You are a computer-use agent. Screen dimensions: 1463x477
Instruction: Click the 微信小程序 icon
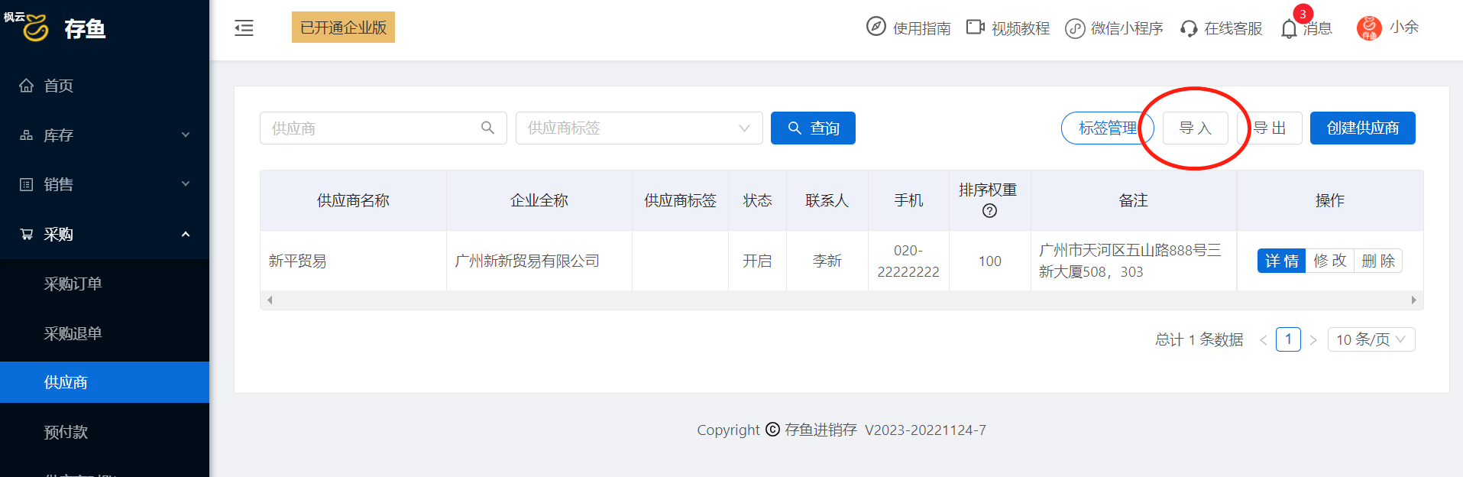coord(1075,28)
